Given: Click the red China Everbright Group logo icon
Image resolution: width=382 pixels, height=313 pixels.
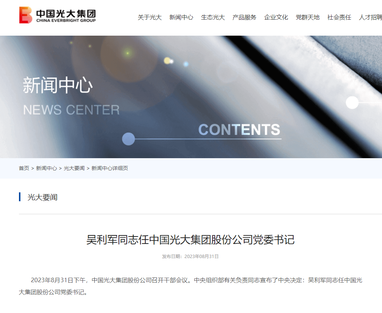Looking at the screenshot, I should point(26,15).
